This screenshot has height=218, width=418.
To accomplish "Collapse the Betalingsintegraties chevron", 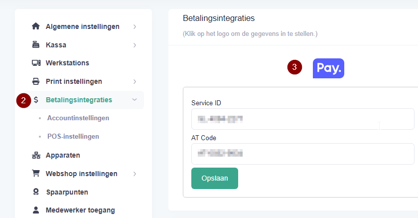I will pyautogui.click(x=135, y=100).
